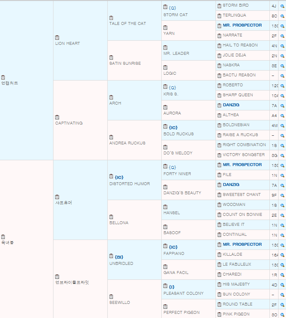This screenshot has width=286, height=318.
Task: Select the ancestor name COUNT ON BONNIE
Action: point(242,215)
